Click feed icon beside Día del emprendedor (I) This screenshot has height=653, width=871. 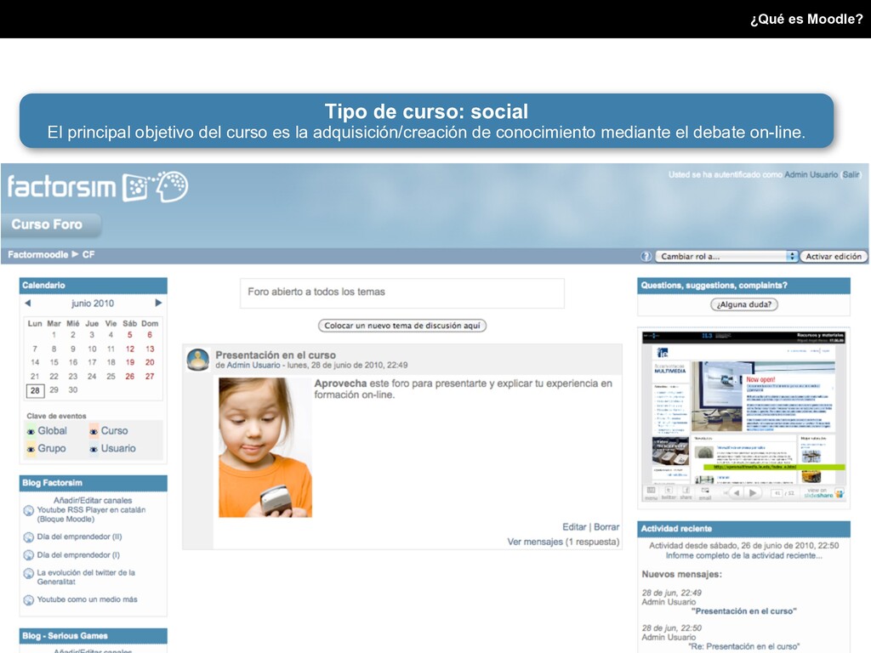coord(29,555)
